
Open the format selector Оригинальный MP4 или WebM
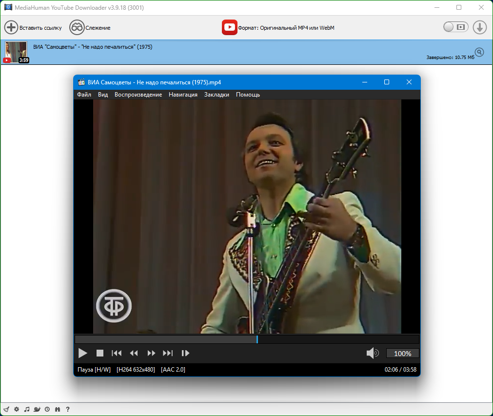pyautogui.click(x=278, y=28)
